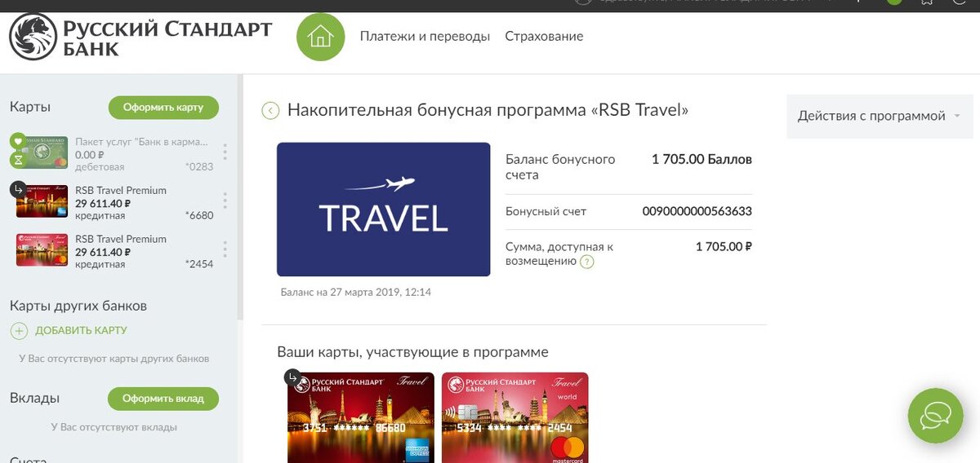Click the blue TRAVEL program banner
Image resolution: width=980 pixels, height=463 pixels.
pos(384,209)
